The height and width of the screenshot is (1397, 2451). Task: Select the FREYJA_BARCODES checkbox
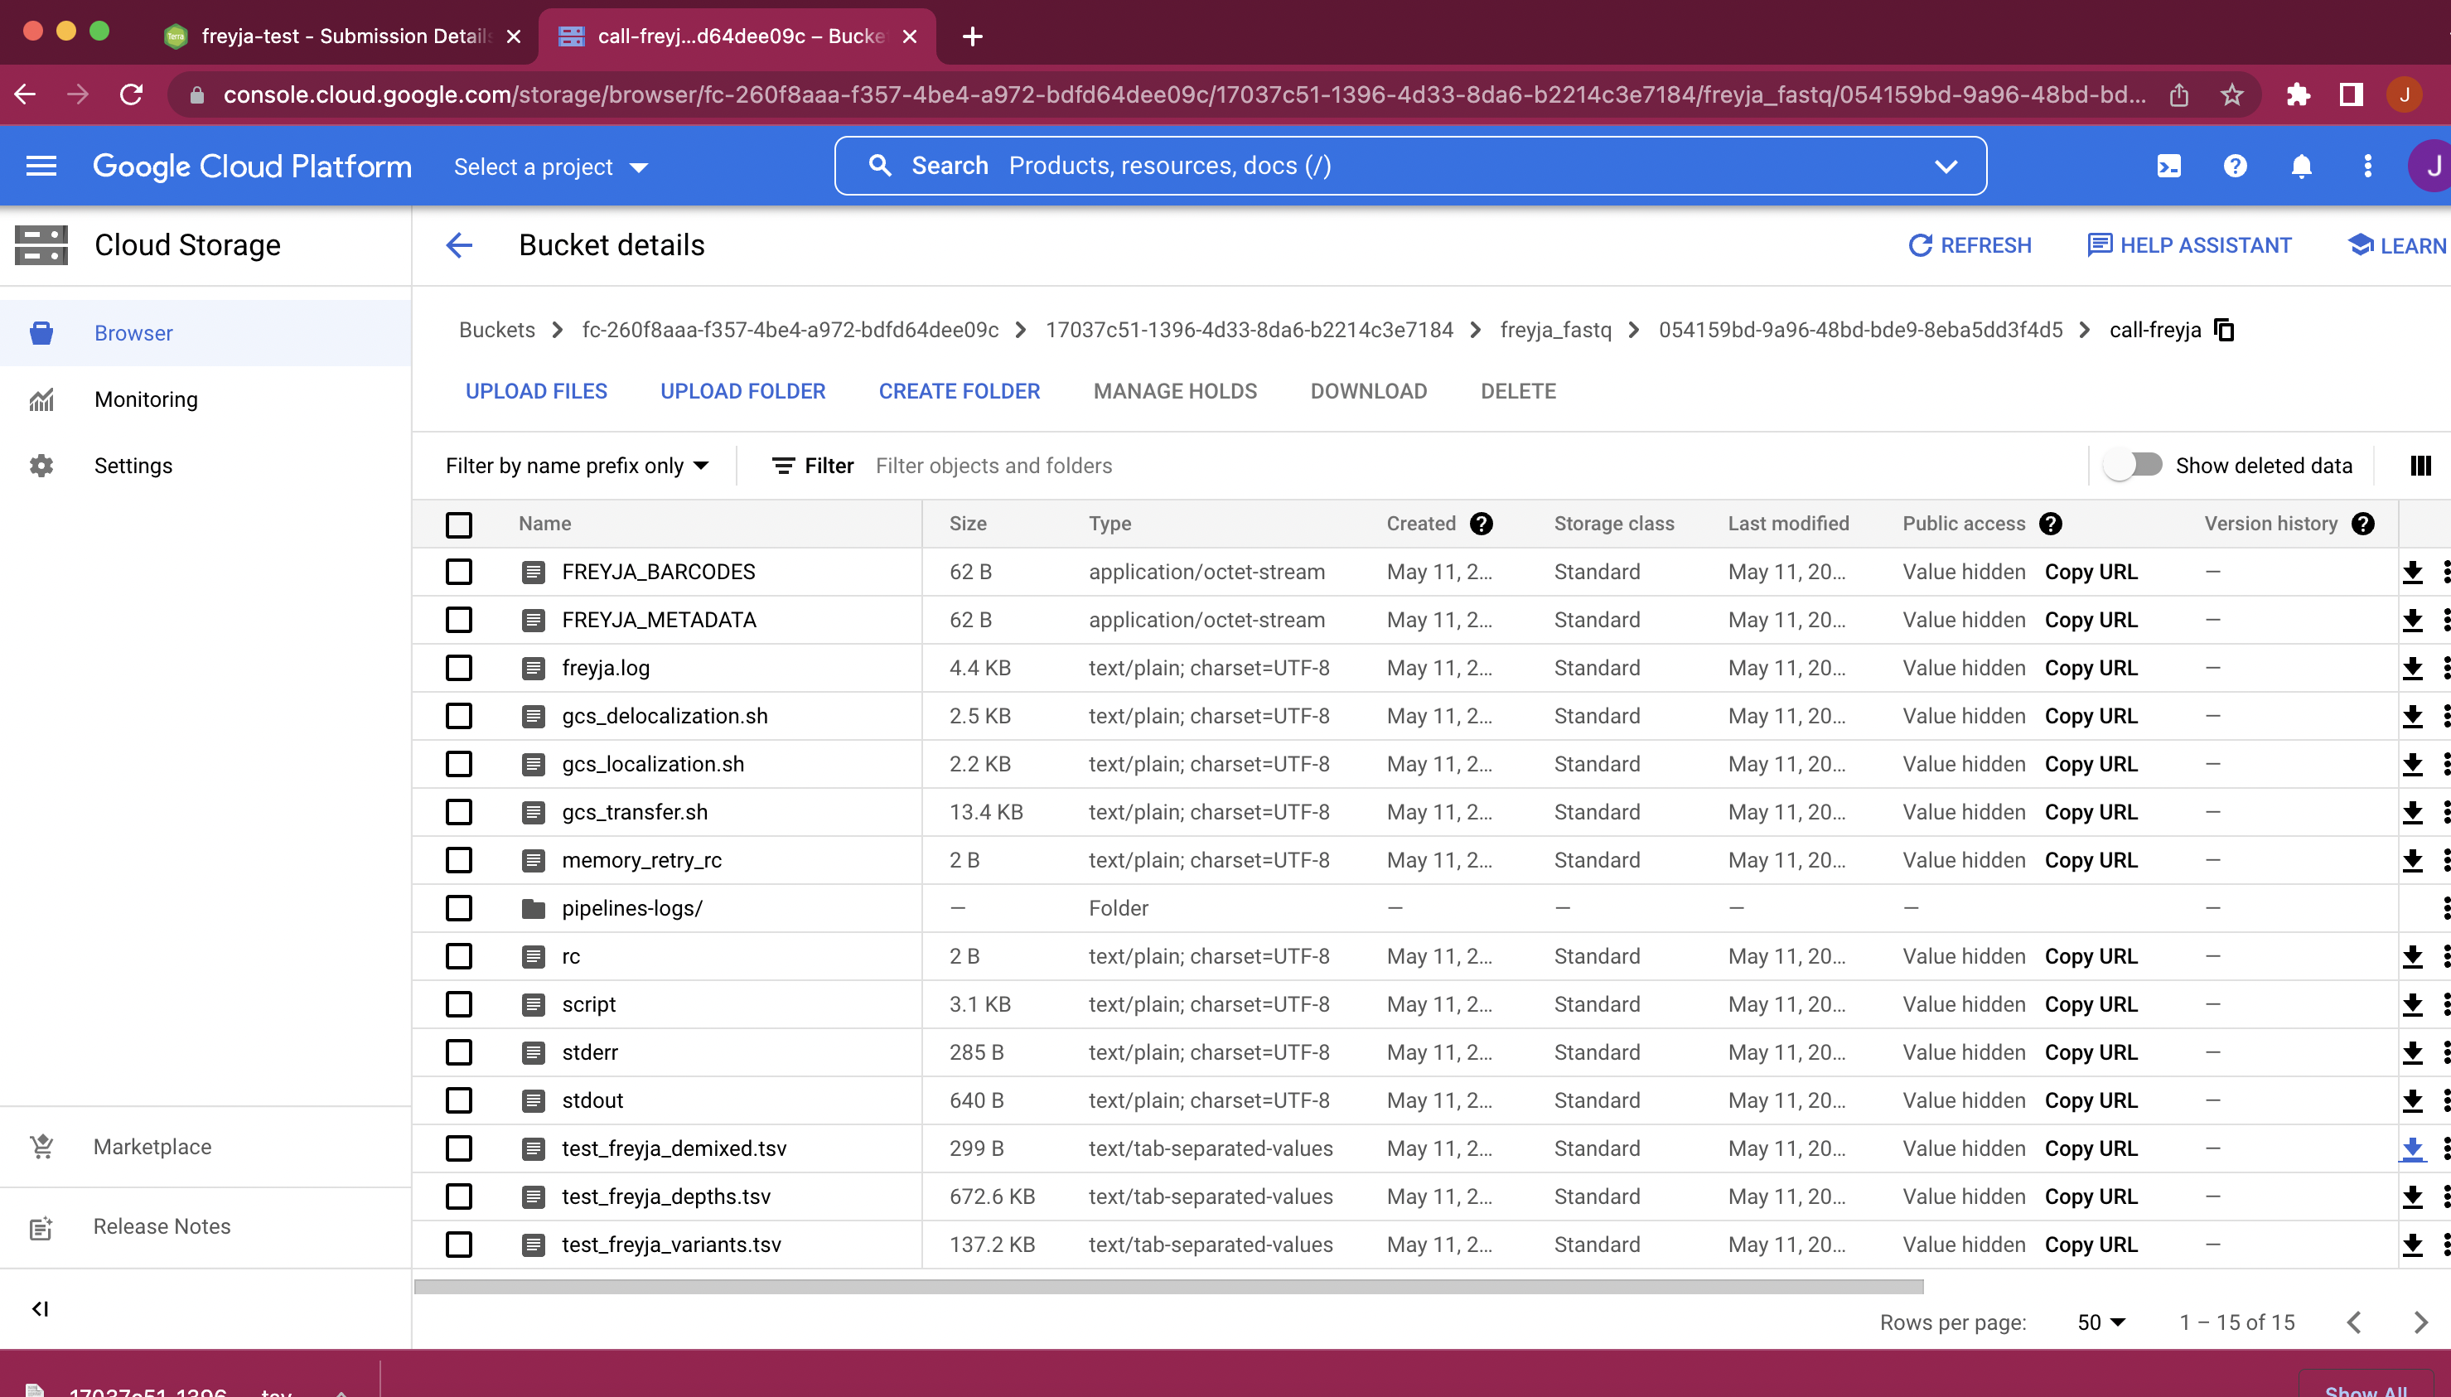click(458, 572)
